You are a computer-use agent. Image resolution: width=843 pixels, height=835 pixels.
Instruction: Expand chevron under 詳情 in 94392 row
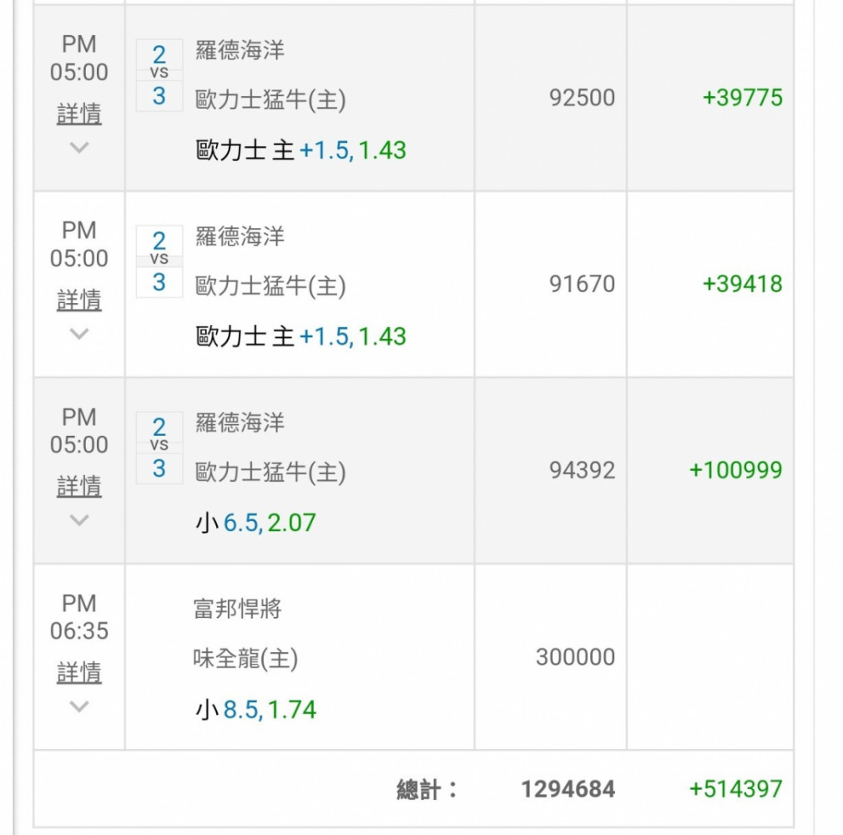coord(79,520)
